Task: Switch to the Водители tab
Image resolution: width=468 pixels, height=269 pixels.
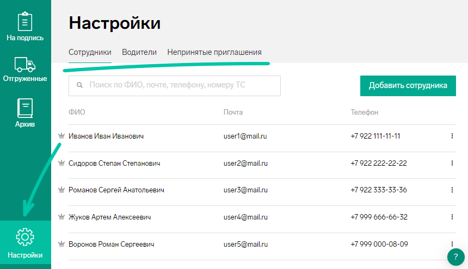Action: click(139, 52)
